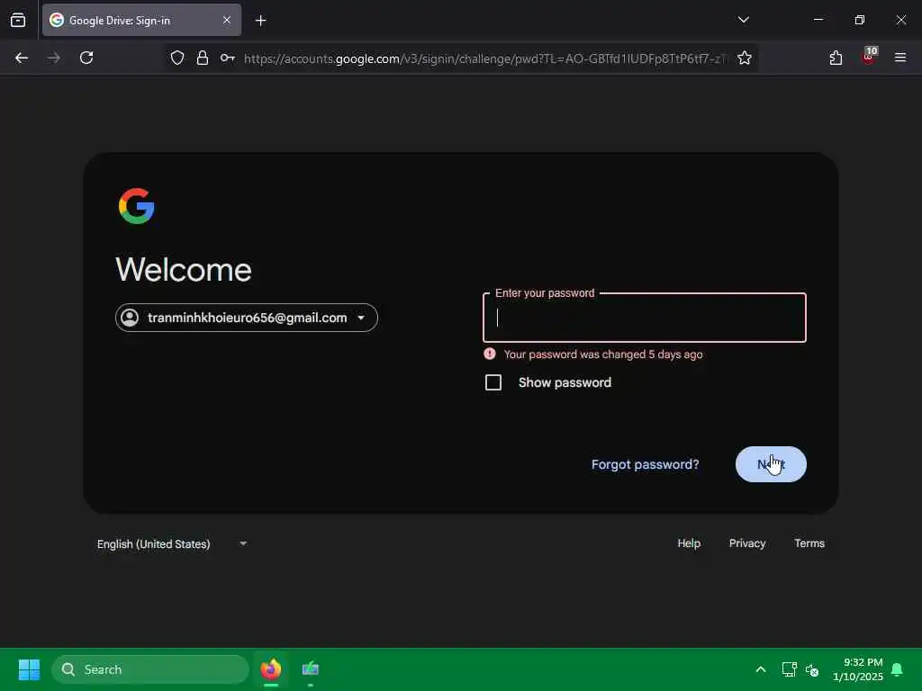The width and height of the screenshot is (922, 691).
Task: Enable the Show password checkbox
Action: [x=493, y=382]
